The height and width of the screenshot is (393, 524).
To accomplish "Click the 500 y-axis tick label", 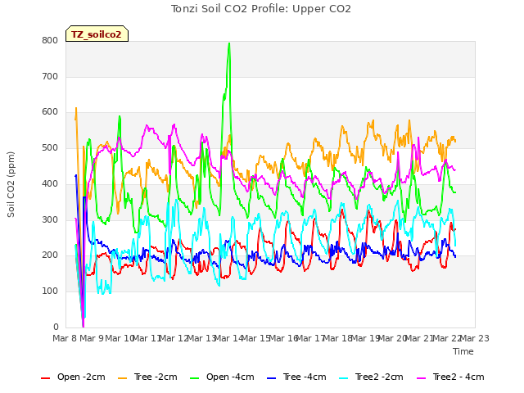I will [50, 148].
